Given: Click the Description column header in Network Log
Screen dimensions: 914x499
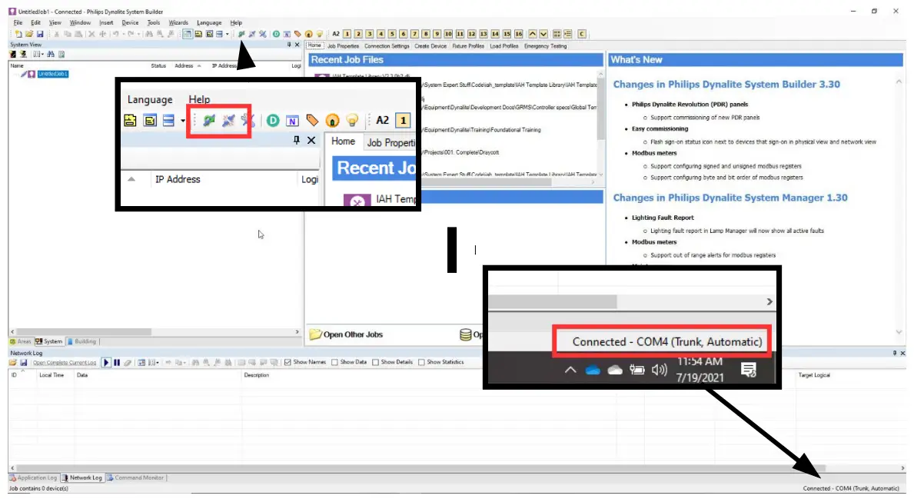Looking at the screenshot, I should 257,375.
